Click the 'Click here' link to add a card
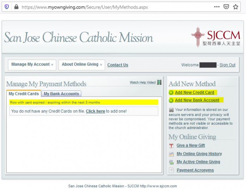 click(95, 111)
